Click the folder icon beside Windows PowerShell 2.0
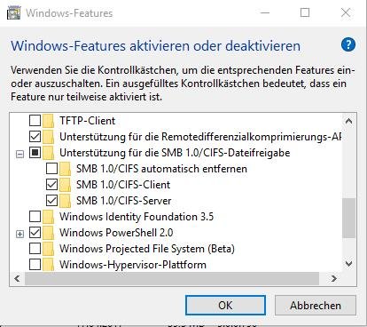Screen dimensions: 367x327 [x=49, y=233]
